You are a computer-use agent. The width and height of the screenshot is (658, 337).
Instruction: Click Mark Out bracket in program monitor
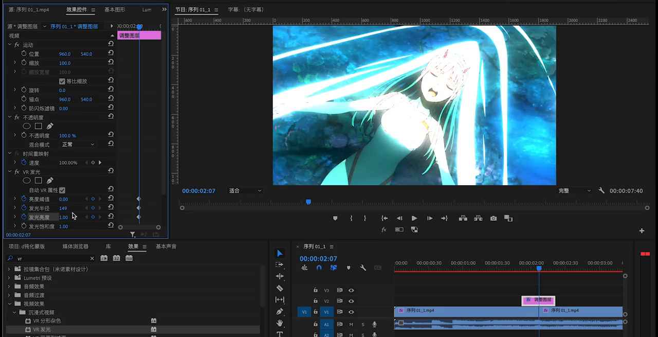tap(365, 218)
